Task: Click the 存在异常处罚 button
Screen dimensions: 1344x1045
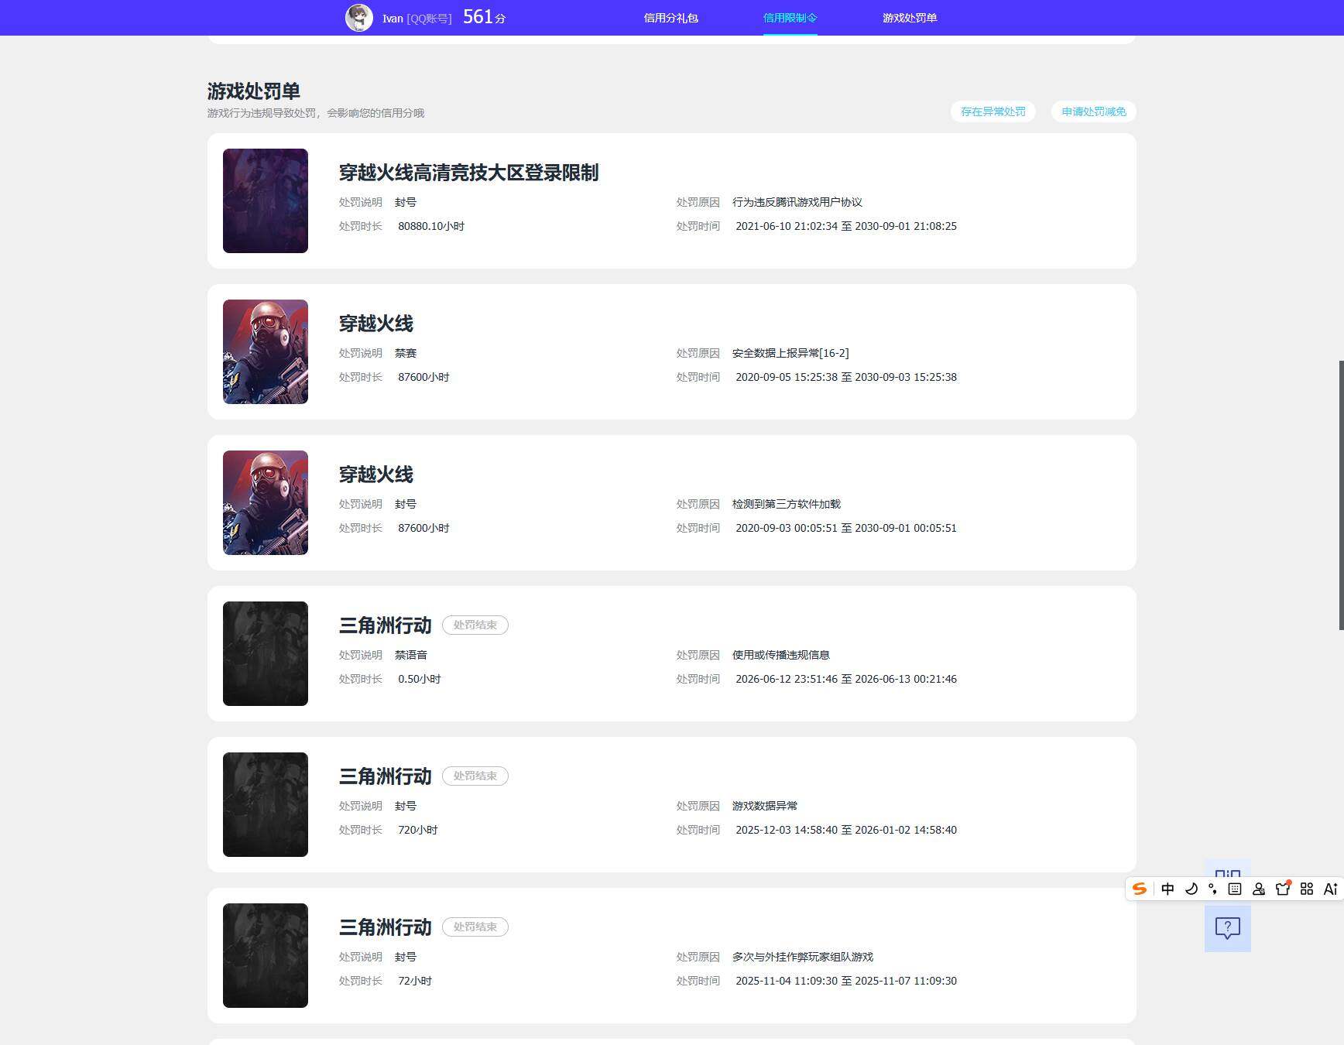Action: pyautogui.click(x=993, y=111)
